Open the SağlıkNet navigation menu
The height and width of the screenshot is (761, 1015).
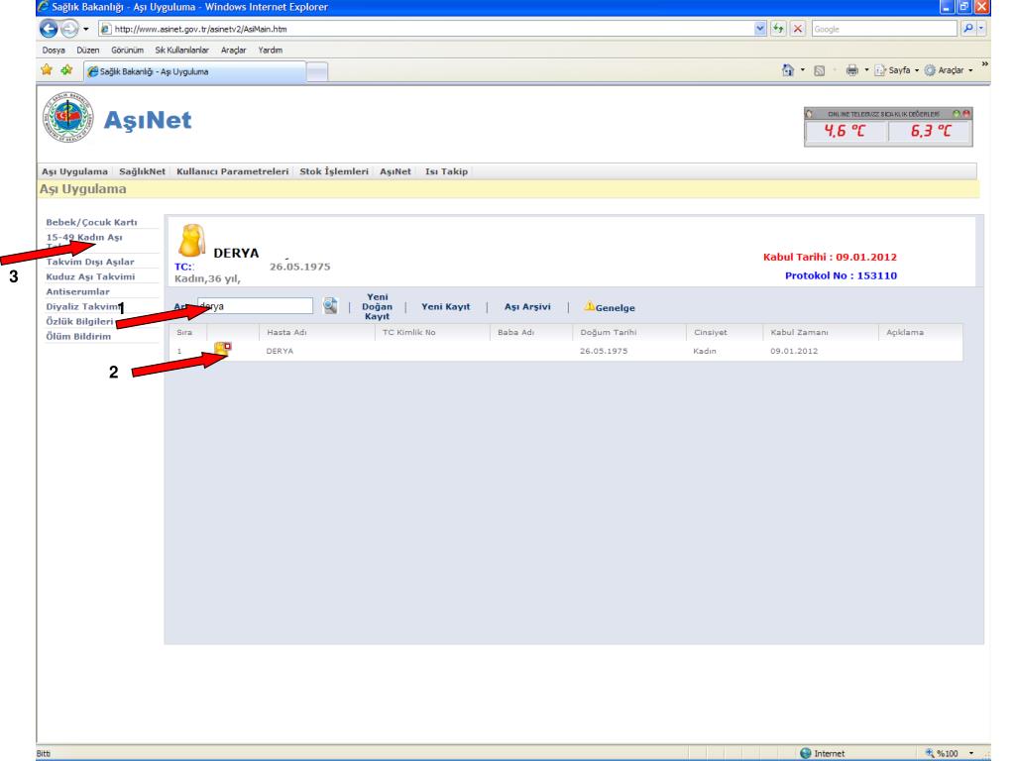[x=142, y=171]
